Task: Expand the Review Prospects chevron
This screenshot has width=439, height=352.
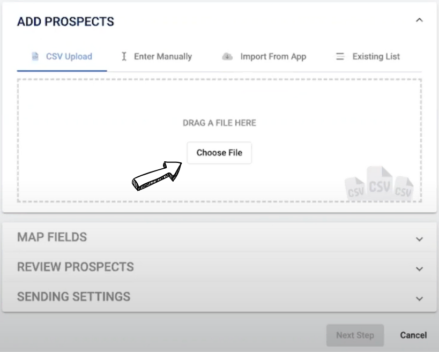Action: [x=419, y=268]
